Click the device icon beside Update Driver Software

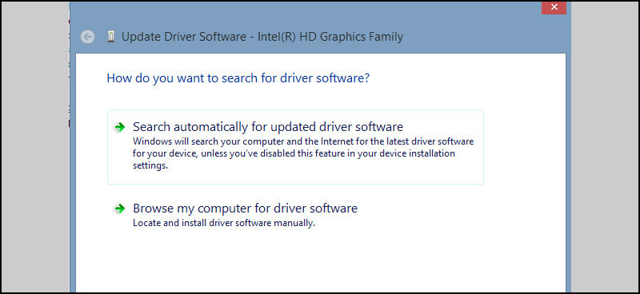111,37
